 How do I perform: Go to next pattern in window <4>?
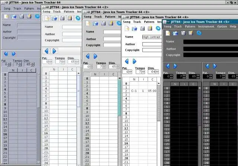pyautogui.click(x=134, y=62)
